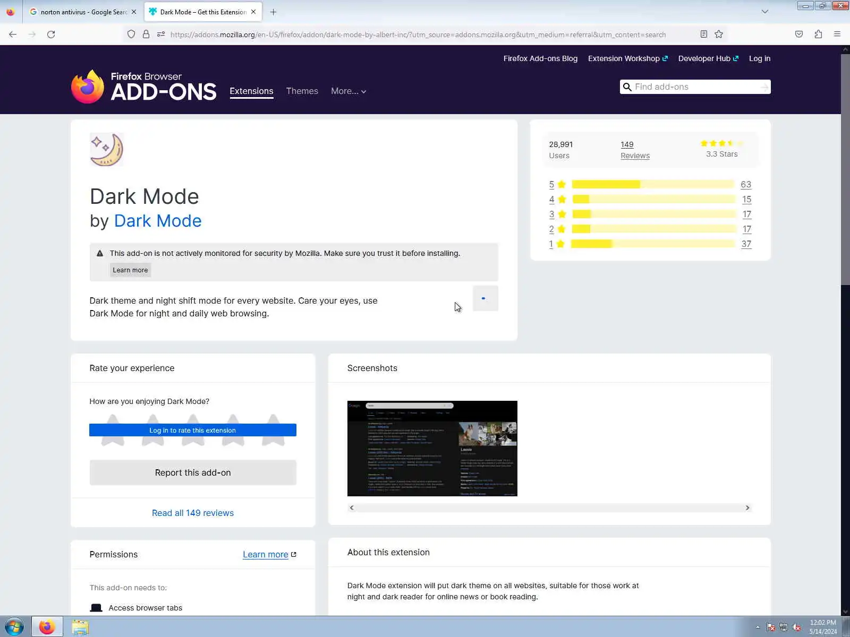Image resolution: width=850 pixels, height=637 pixels.
Task: Click Log in to rate this extension
Action: 193,430
